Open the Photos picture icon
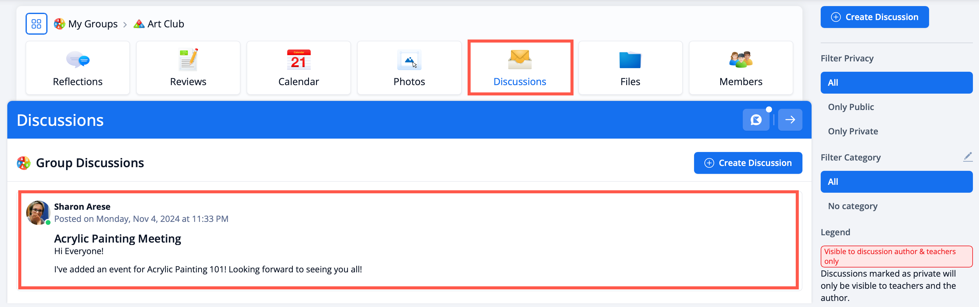 point(409,60)
